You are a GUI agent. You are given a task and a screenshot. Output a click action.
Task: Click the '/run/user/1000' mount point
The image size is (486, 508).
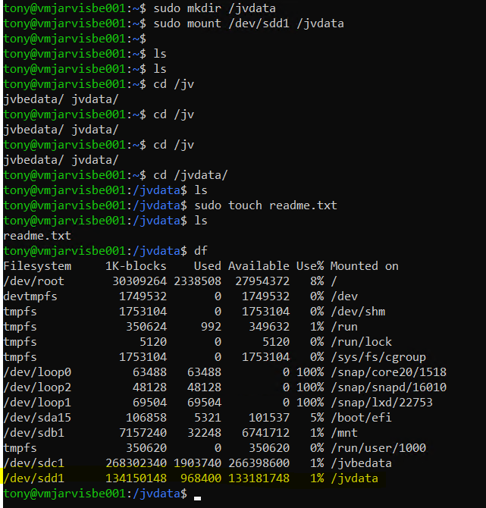click(378, 448)
